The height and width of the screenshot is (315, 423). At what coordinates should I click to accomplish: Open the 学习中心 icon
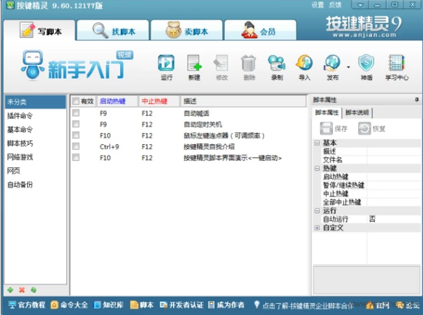[396, 68]
